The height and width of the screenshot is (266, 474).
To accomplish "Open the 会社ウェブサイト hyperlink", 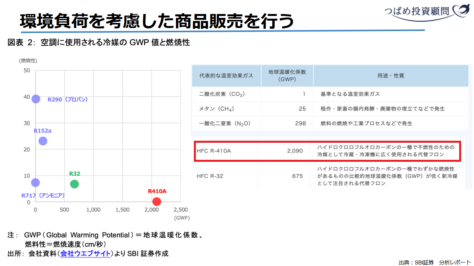I will point(85,254).
